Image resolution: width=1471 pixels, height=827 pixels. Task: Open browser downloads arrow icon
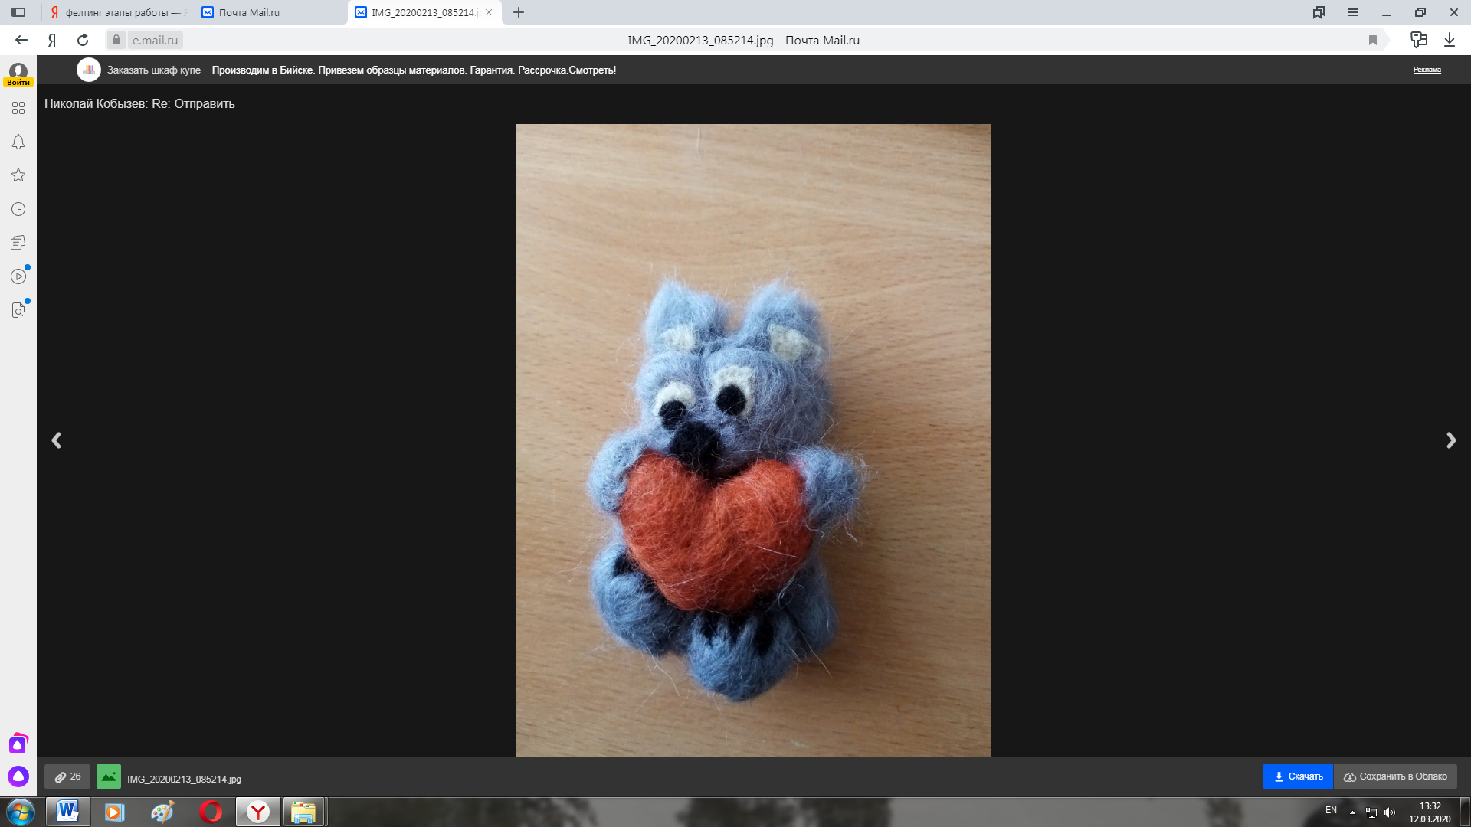click(x=1450, y=40)
